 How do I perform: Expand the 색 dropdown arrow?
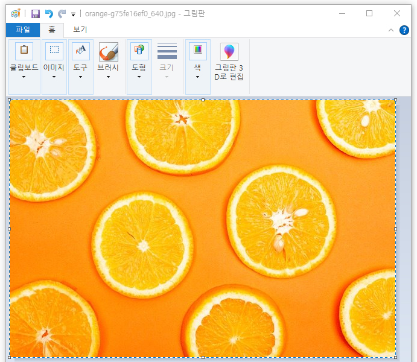[x=197, y=77]
